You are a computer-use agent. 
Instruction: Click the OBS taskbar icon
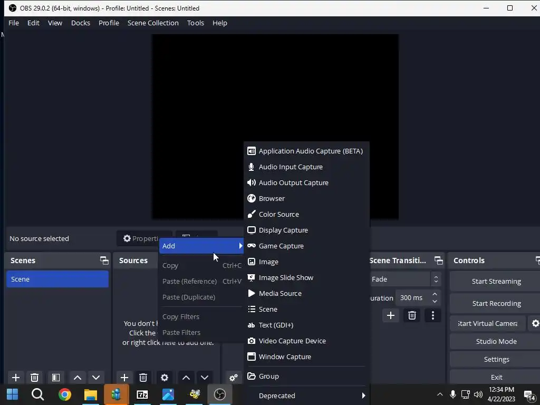pos(220,394)
